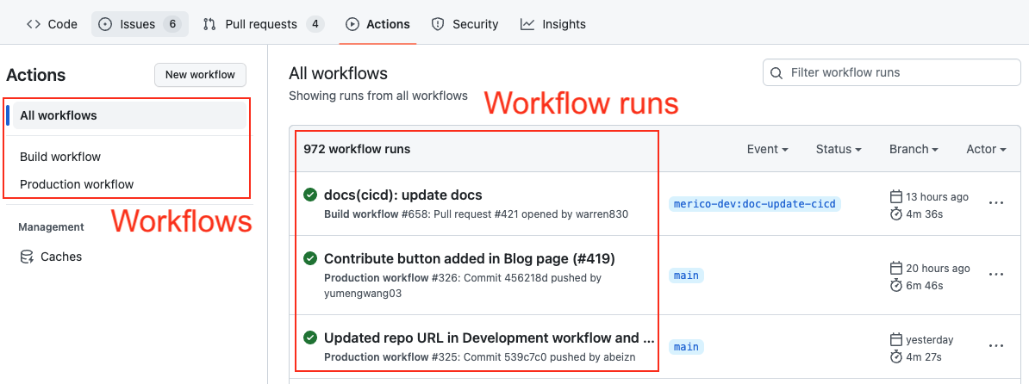1029x384 pixels.
Task: Switch to the Pull requests tab
Action: point(263,24)
